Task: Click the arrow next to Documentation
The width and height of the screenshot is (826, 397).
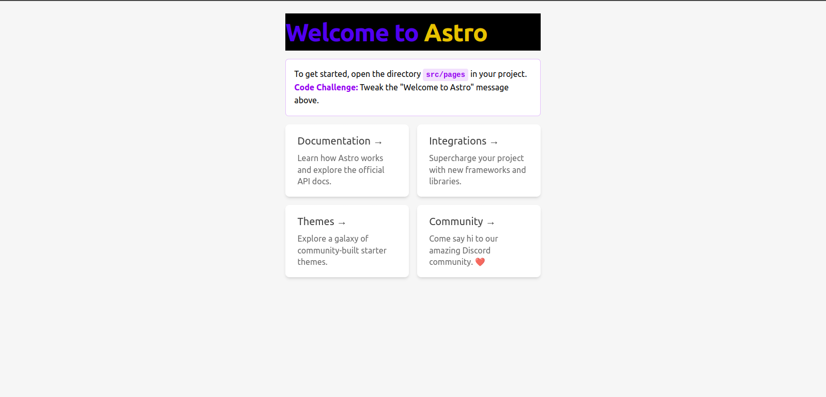Action: [378, 142]
